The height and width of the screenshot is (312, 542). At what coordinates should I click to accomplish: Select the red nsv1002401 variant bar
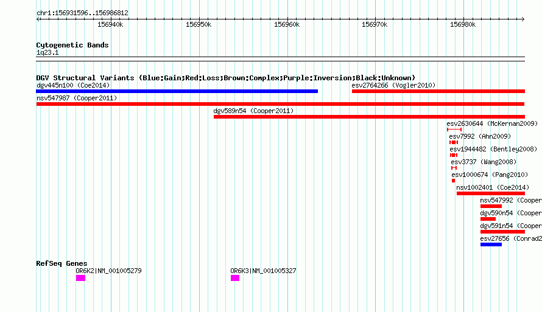tap(491, 193)
